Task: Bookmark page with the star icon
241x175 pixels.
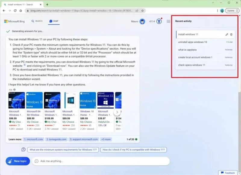Action: (142, 11)
